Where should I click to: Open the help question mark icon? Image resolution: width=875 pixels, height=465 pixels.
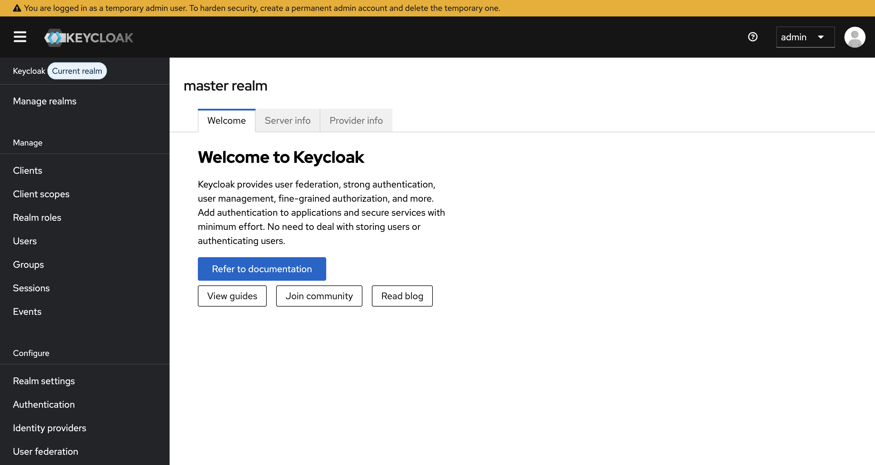(x=753, y=37)
